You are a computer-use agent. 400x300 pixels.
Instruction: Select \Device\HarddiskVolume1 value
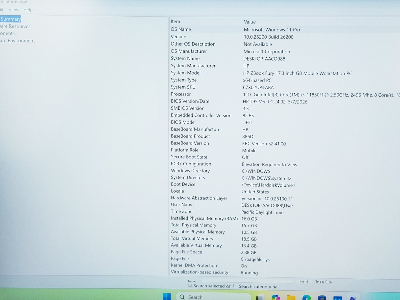pos(268,185)
